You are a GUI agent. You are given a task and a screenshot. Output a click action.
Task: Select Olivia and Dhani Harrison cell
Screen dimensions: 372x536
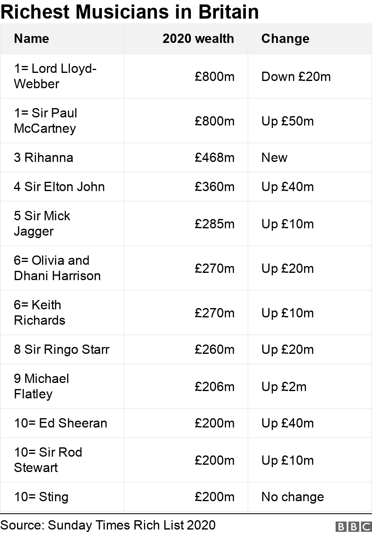point(57,268)
